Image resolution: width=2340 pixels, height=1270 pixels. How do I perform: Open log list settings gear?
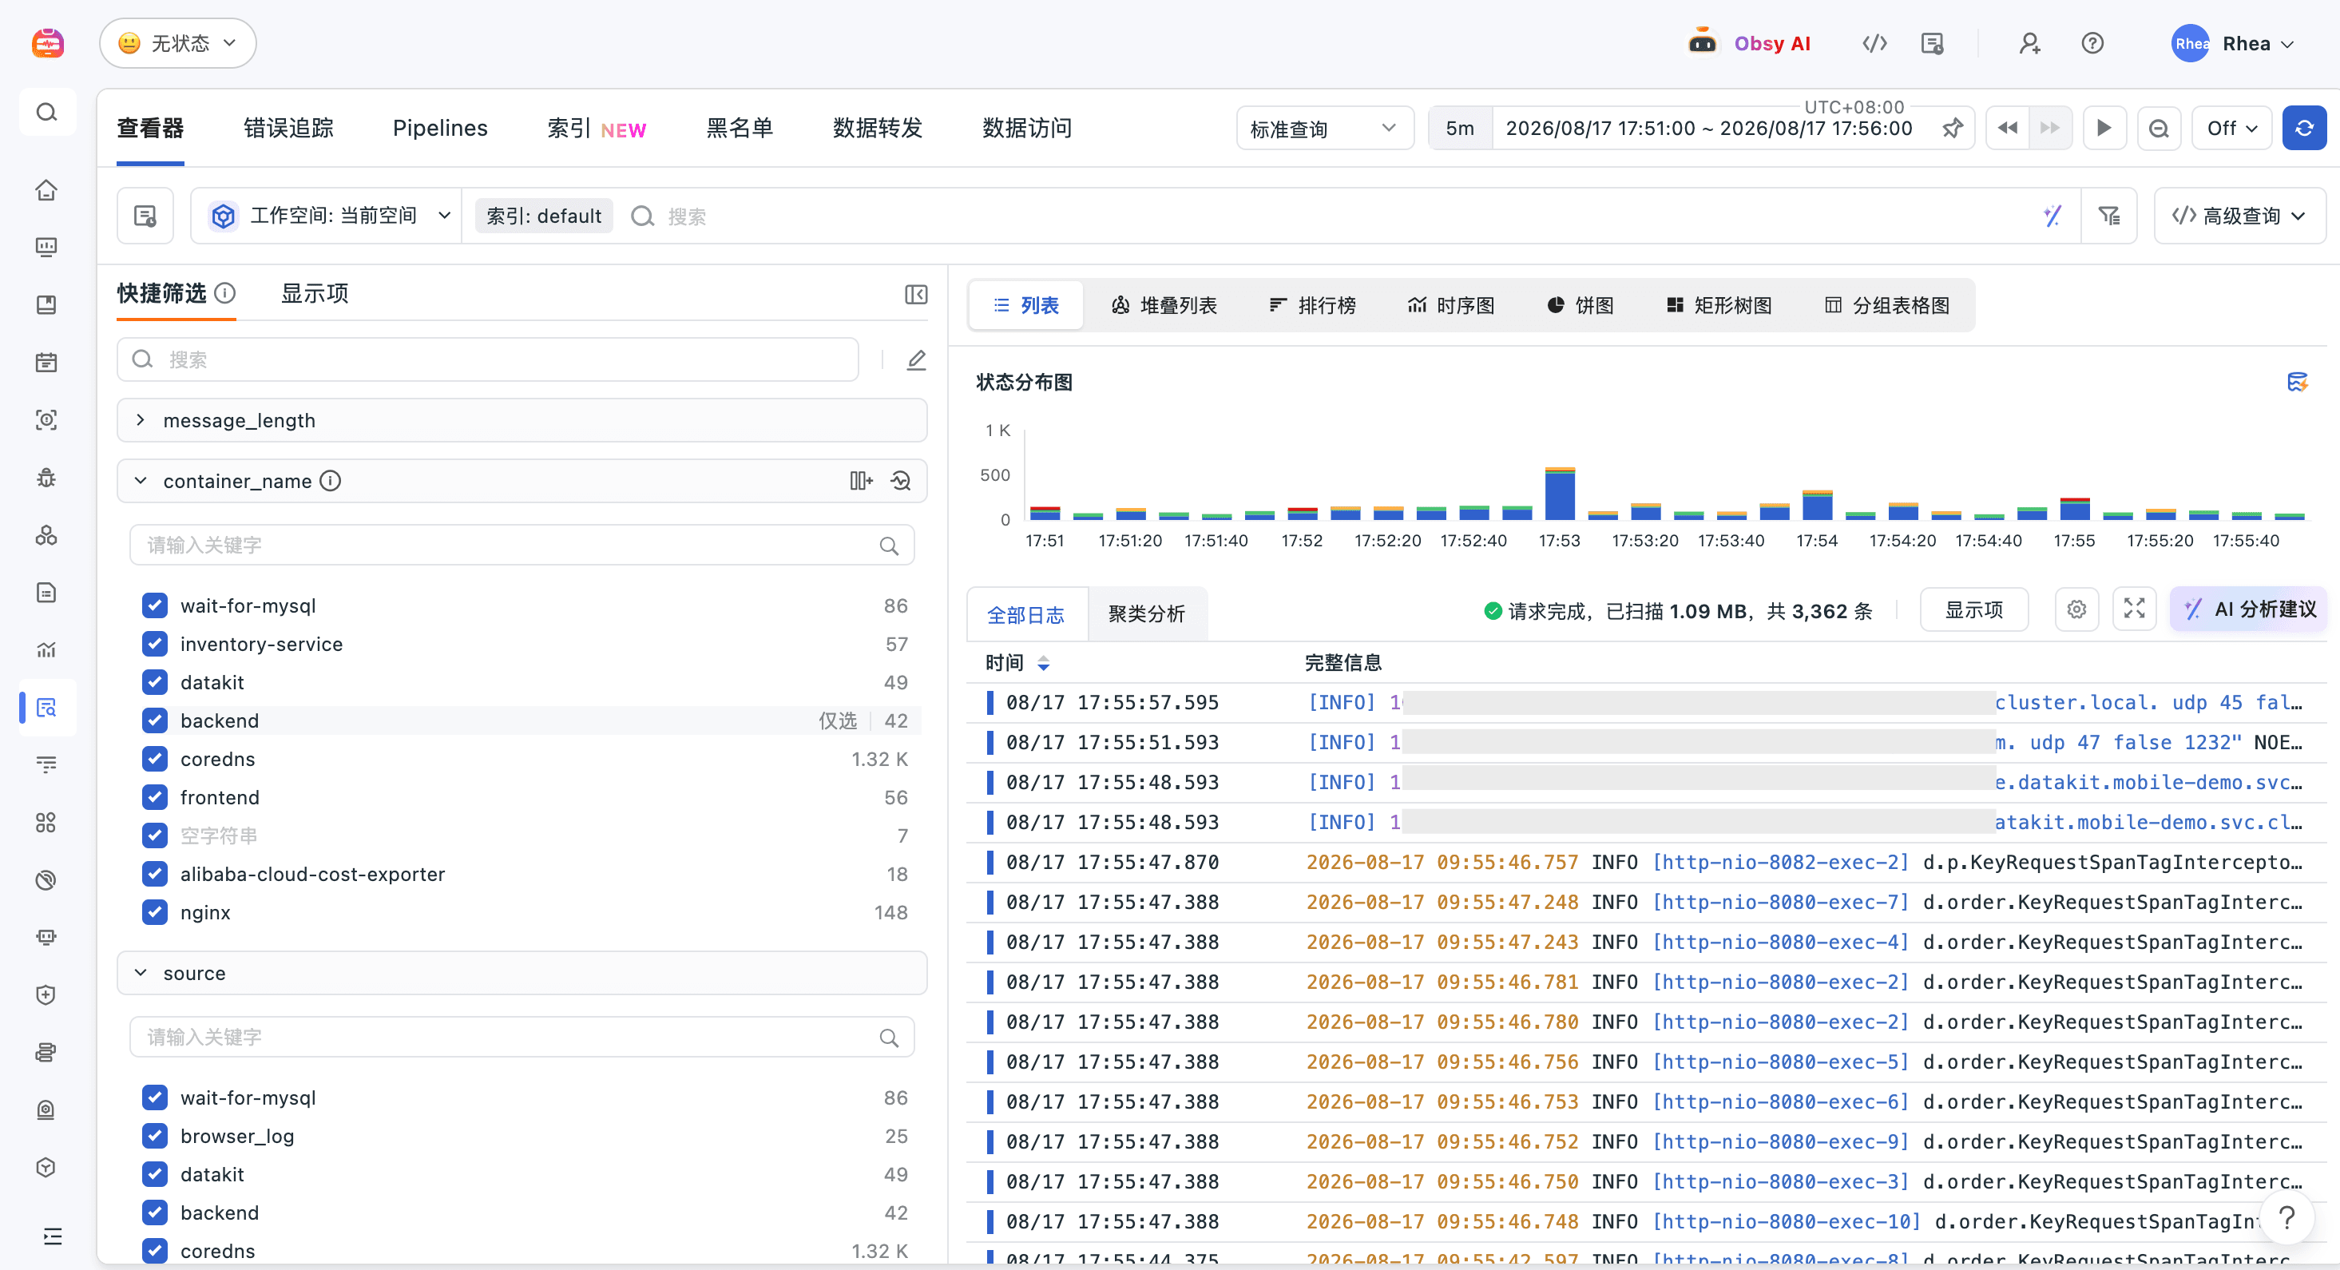[x=2076, y=609]
